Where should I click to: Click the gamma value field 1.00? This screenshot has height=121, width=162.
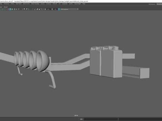(55, 9)
